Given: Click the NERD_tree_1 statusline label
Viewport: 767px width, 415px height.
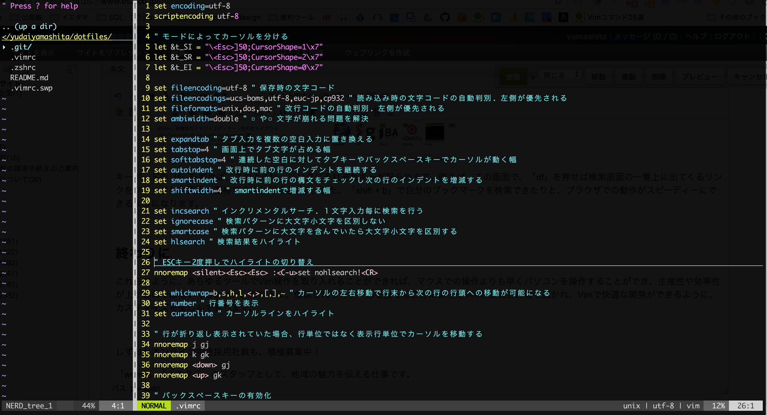Looking at the screenshot, I should (x=29, y=406).
